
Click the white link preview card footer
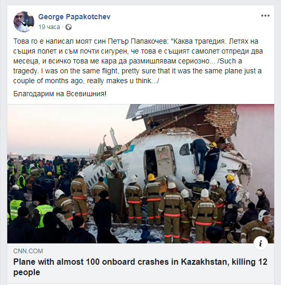[x=141, y=263]
